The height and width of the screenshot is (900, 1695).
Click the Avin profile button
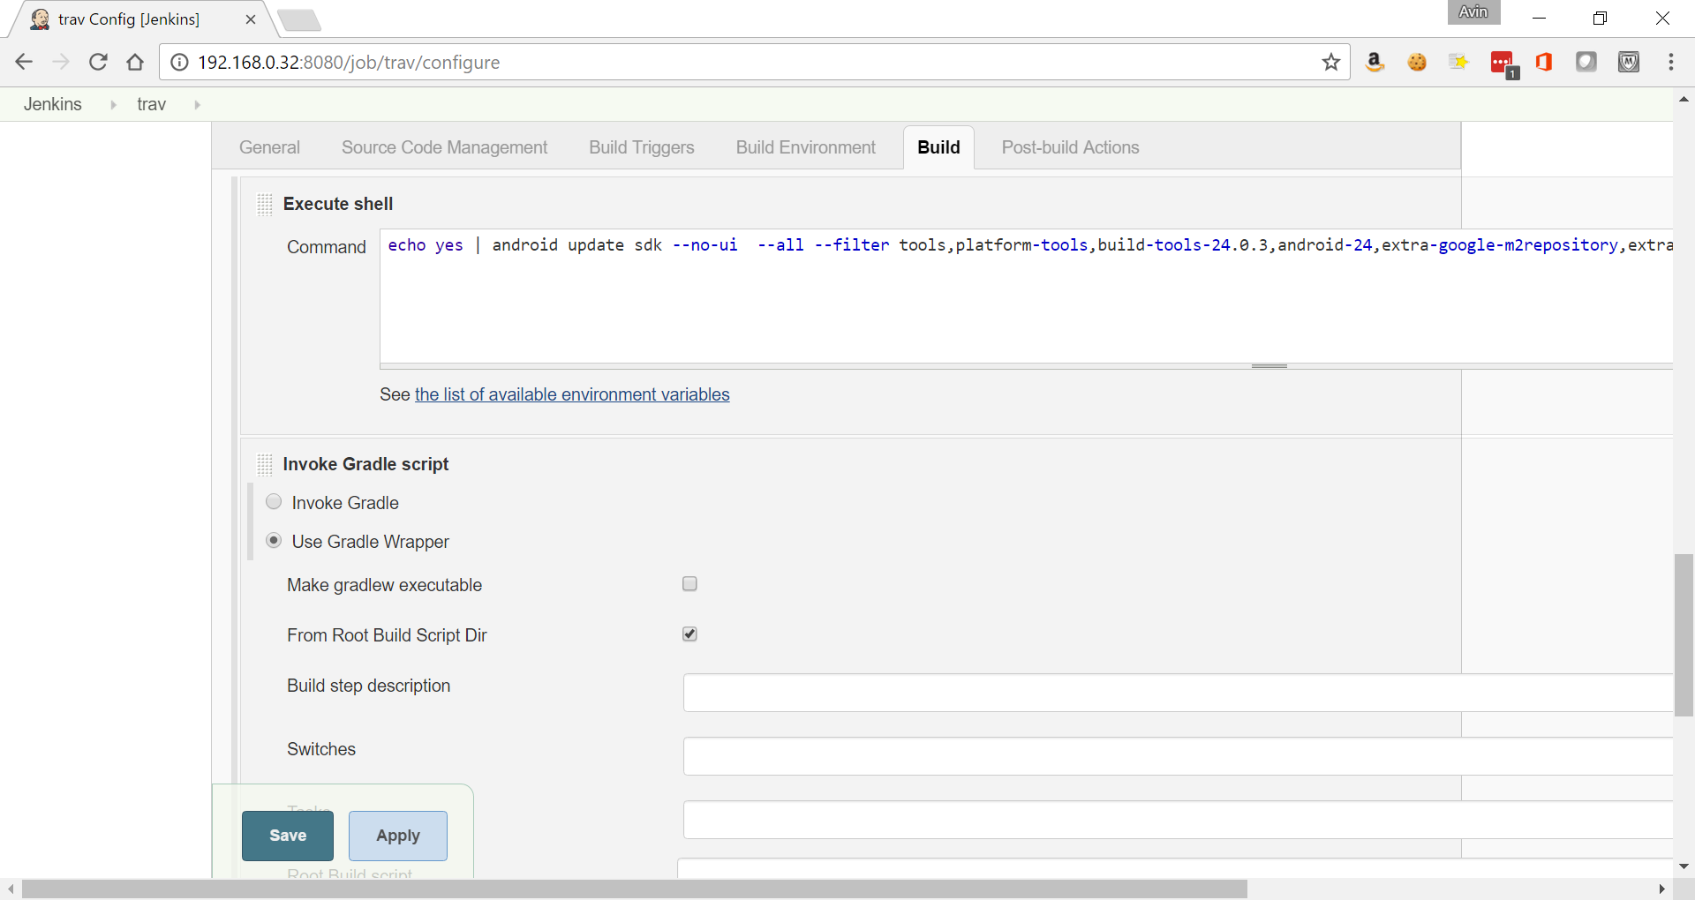(x=1473, y=12)
